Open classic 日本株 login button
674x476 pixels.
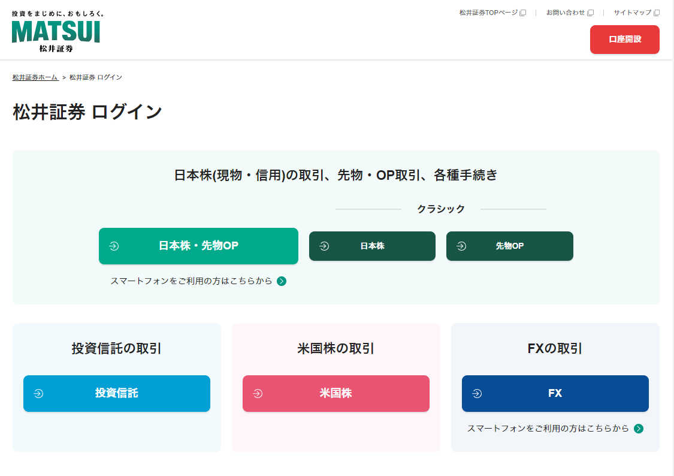[372, 246]
